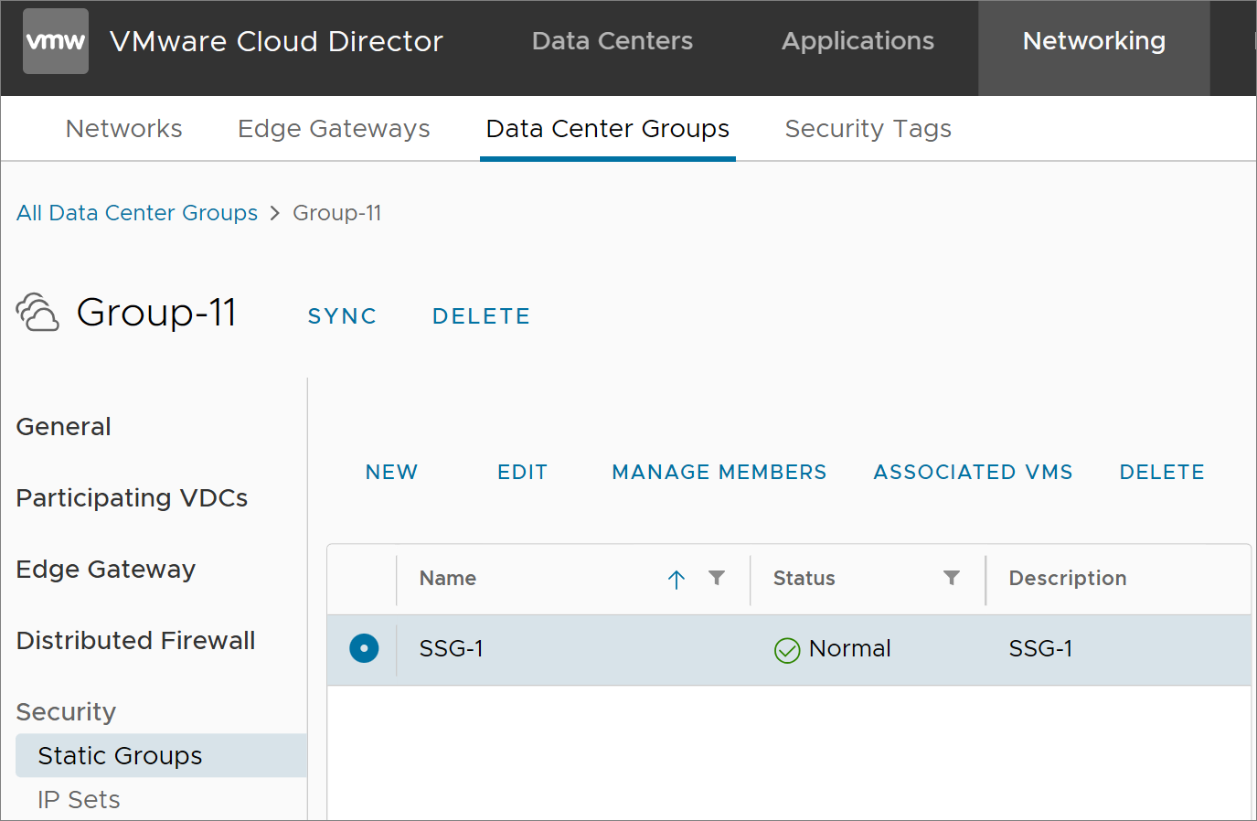Open the Status column filter icon
The image size is (1257, 821).
pyautogui.click(x=952, y=578)
